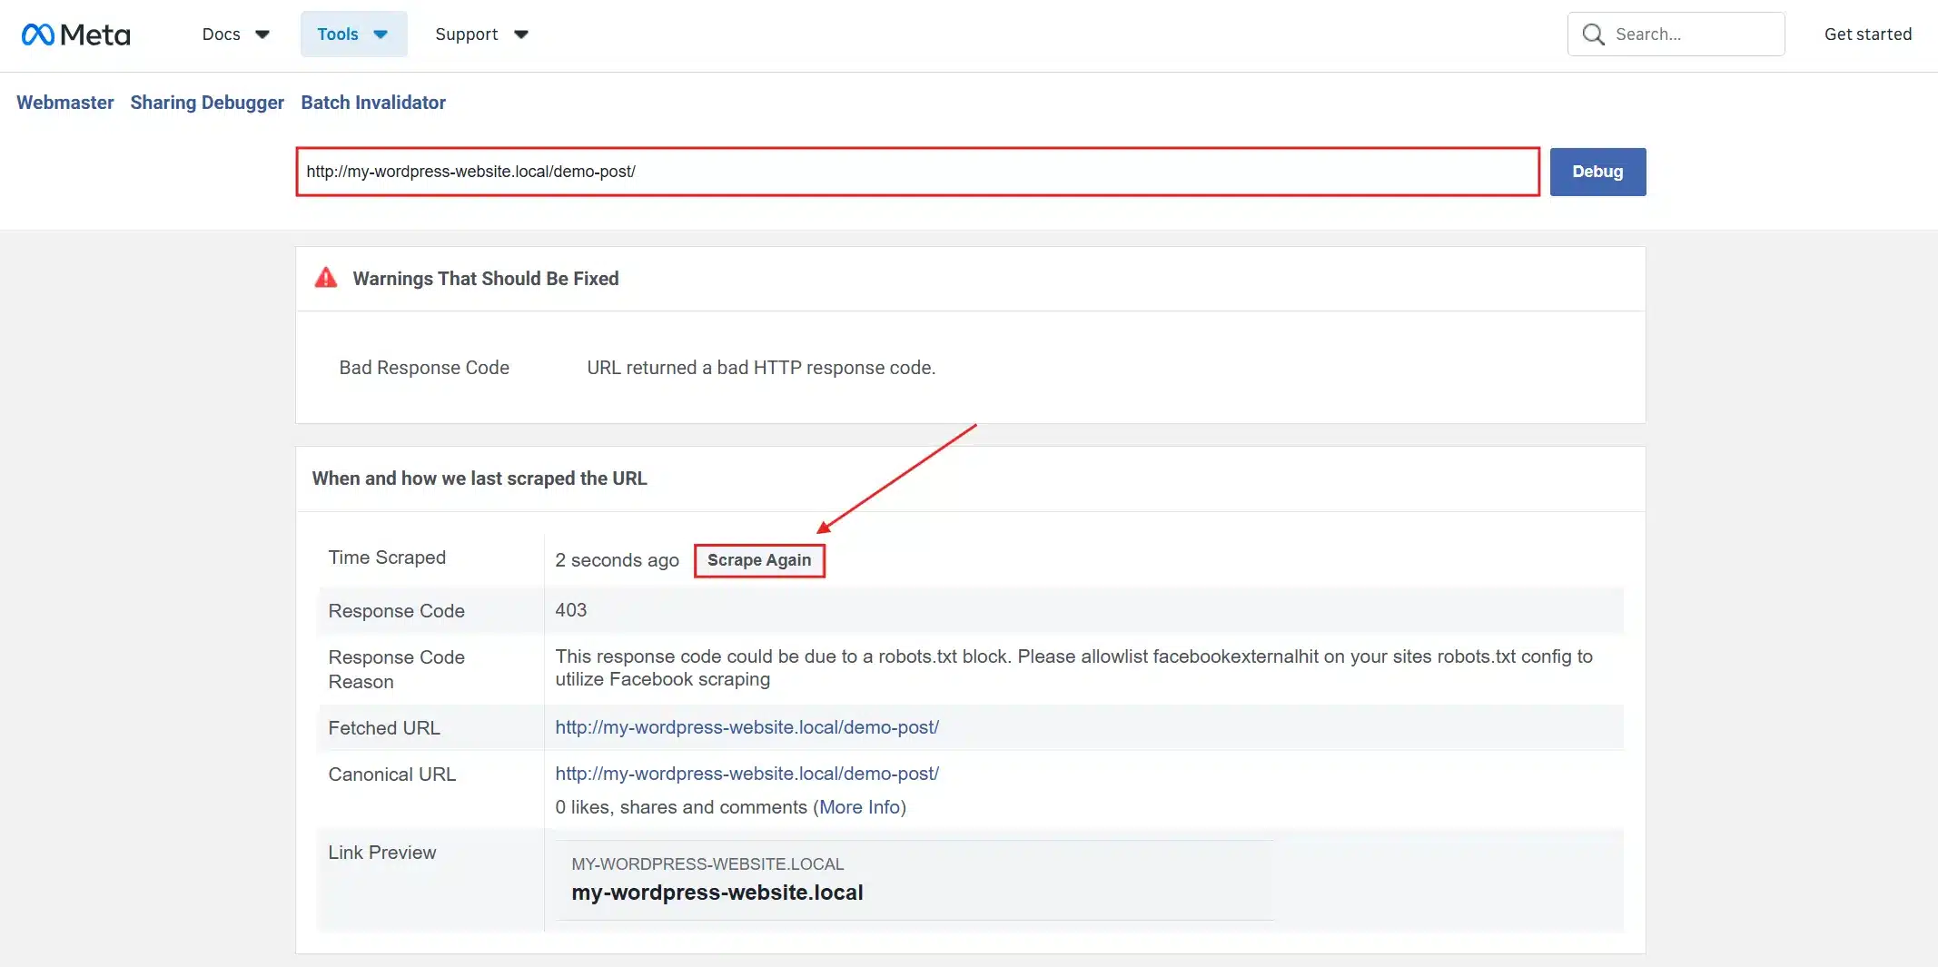Click the bold 'my-wordpress-website.local' preview title

717,893
